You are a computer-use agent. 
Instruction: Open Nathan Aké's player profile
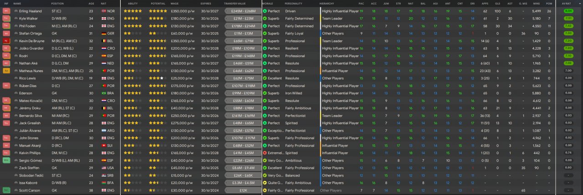pyautogui.click(x=29, y=63)
